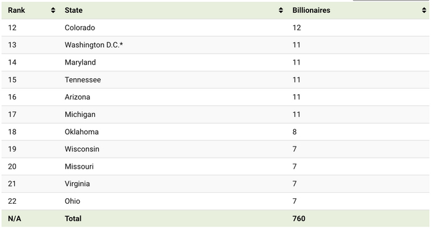
Task: Click the Tennessee row entry
Action: (x=215, y=80)
